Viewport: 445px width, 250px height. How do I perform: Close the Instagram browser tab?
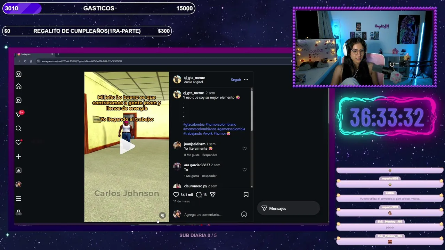pos(52,54)
